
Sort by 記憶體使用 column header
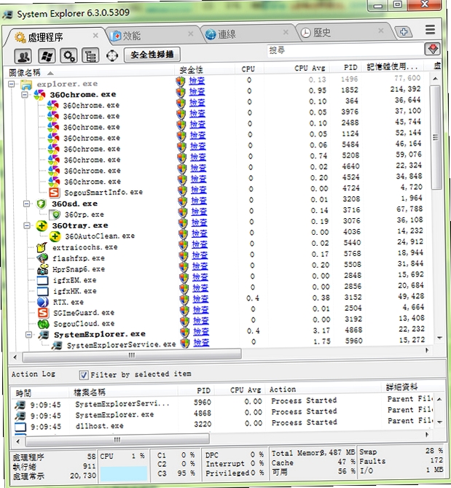(391, 66)
